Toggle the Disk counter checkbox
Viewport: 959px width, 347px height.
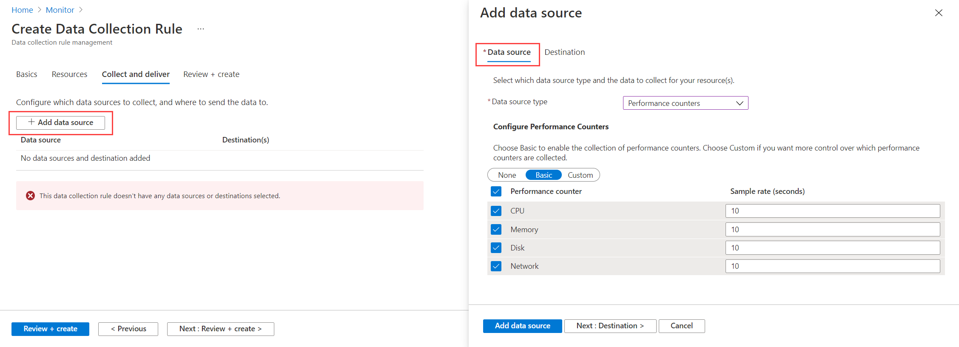[496, 248]
